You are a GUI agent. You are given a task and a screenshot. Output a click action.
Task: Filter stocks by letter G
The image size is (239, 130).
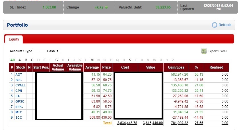(57, 60)
